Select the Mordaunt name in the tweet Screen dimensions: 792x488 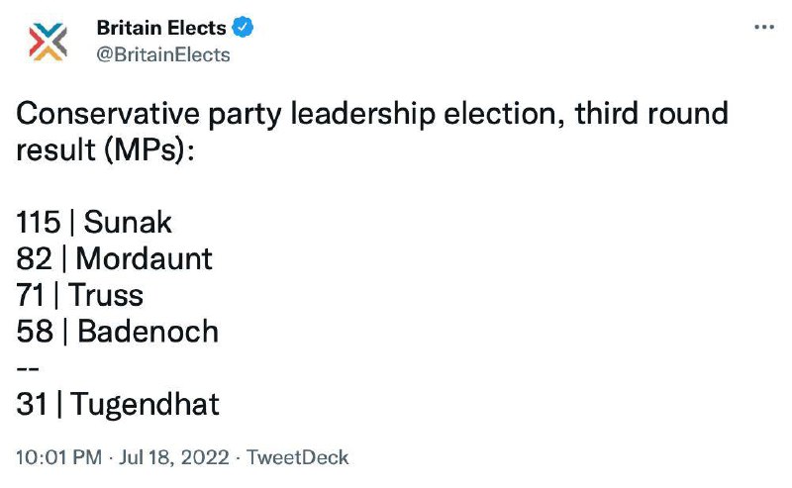pos(144,259)
